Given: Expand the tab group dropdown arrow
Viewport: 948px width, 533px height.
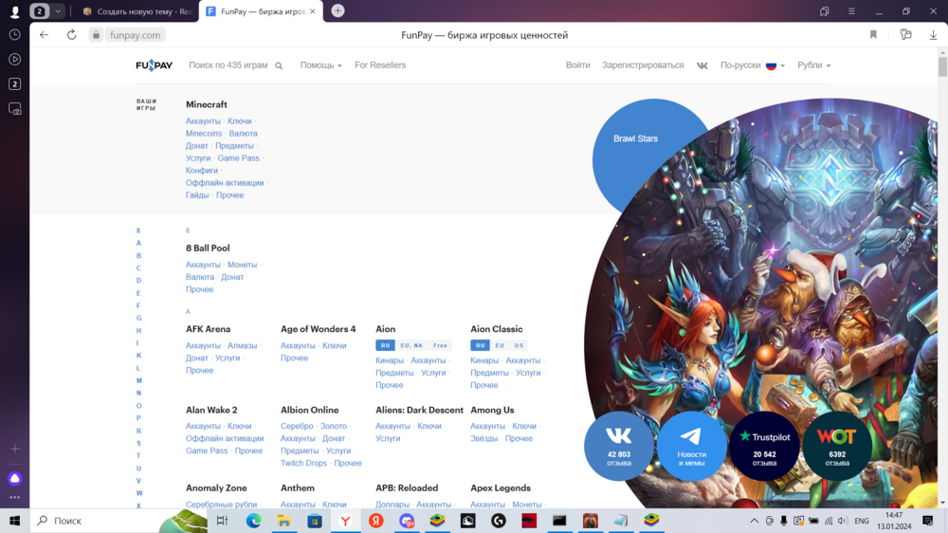Looking at the screenshot, I should (x=58, y=10).
